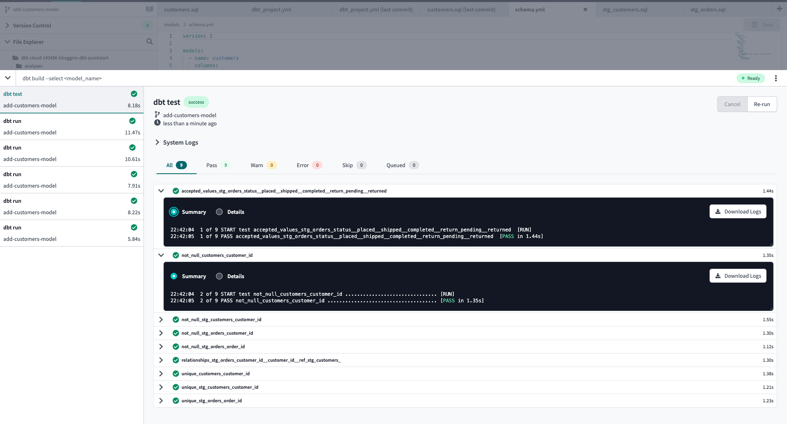This screenshot has height=424, width=787.
Task: Click checkmark of the 10.61s dbt run
Action: [132, 147]
